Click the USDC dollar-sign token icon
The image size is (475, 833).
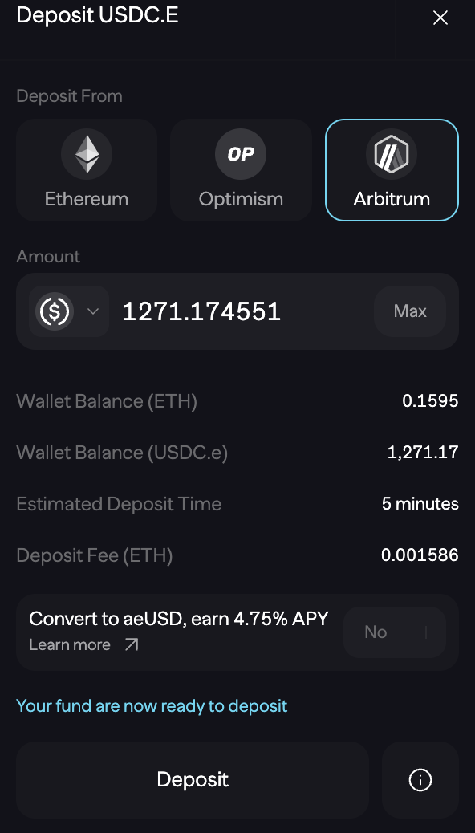click(54, 311)
